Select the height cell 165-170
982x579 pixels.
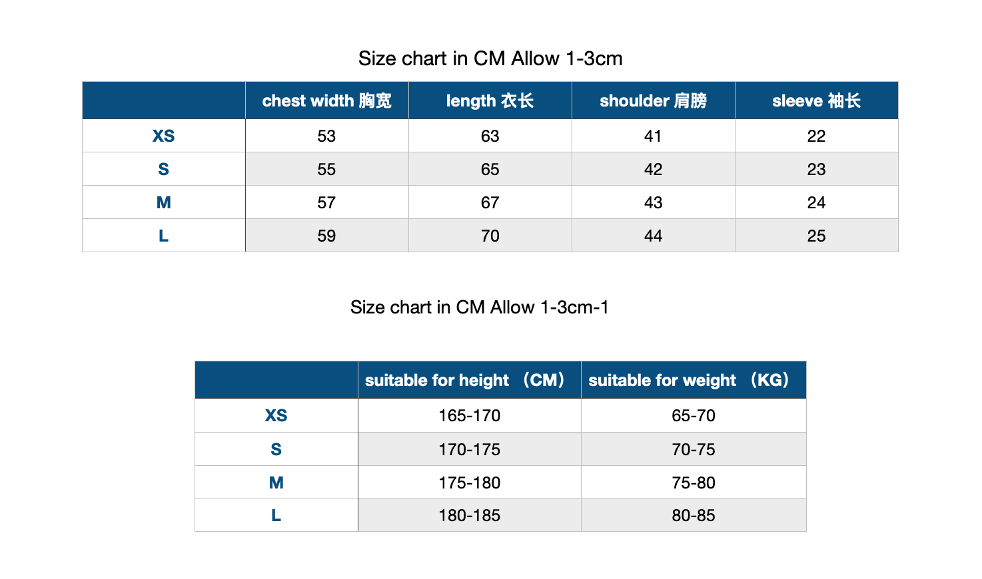[x=469, y=415]
